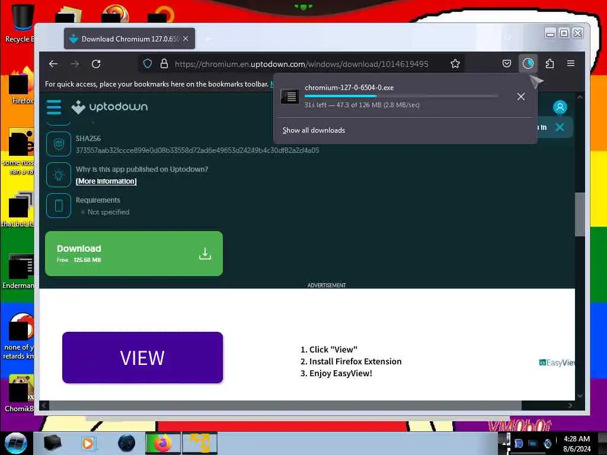607x455 pixels.
Task: Click the SHA256 hash value
Action: coord(197,150)
